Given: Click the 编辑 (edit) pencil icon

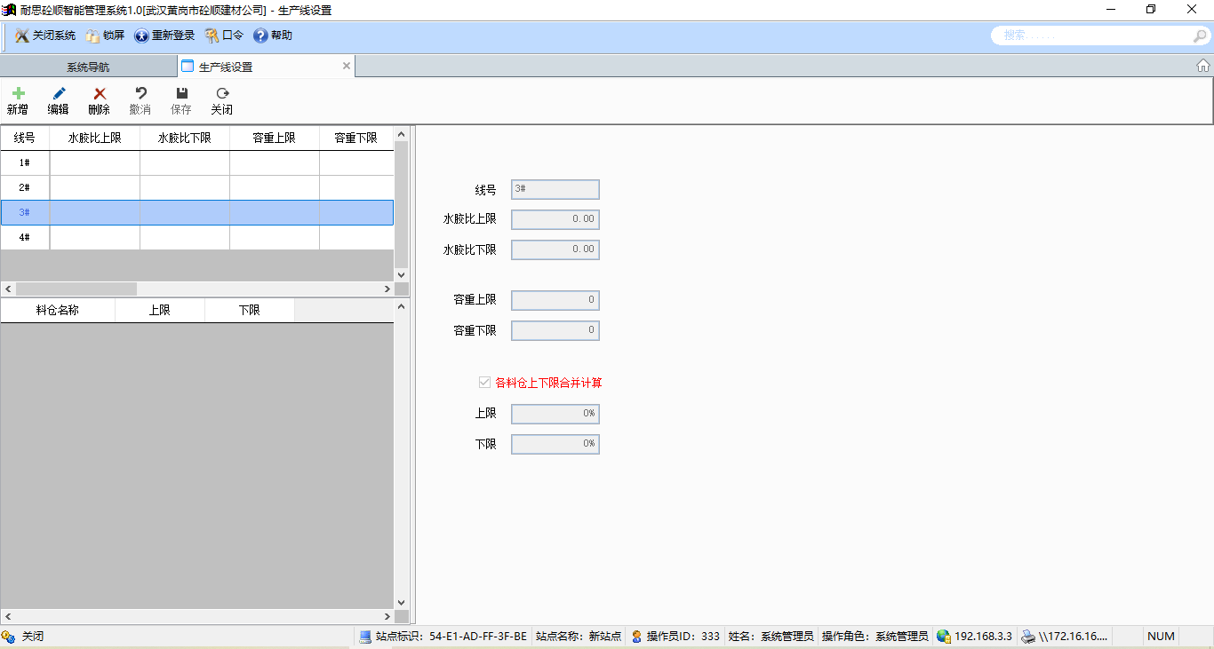Looking at the screenshot, I should coord(59,94).
